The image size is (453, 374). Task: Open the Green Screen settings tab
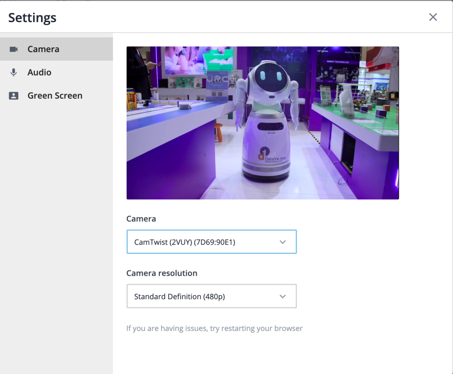(55, 96)
